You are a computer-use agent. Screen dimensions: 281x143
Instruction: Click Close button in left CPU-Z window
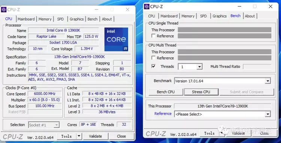(x=121, y=136)
